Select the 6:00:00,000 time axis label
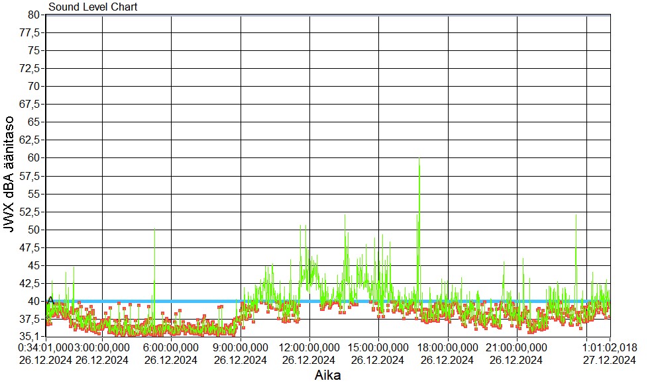Screen dimensions: 656x389 pos(171,347)
